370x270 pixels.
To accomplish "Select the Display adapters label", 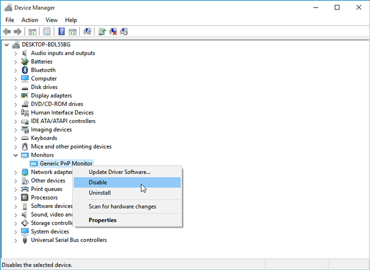I will [x=52, y=95].
